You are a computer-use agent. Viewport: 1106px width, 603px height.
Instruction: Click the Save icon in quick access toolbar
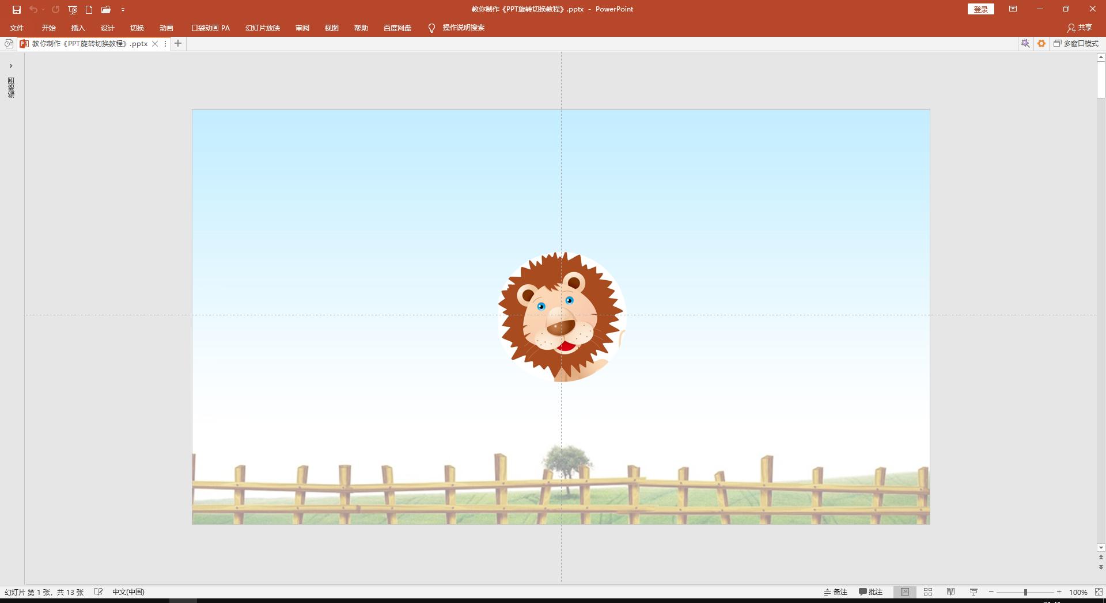17,10
